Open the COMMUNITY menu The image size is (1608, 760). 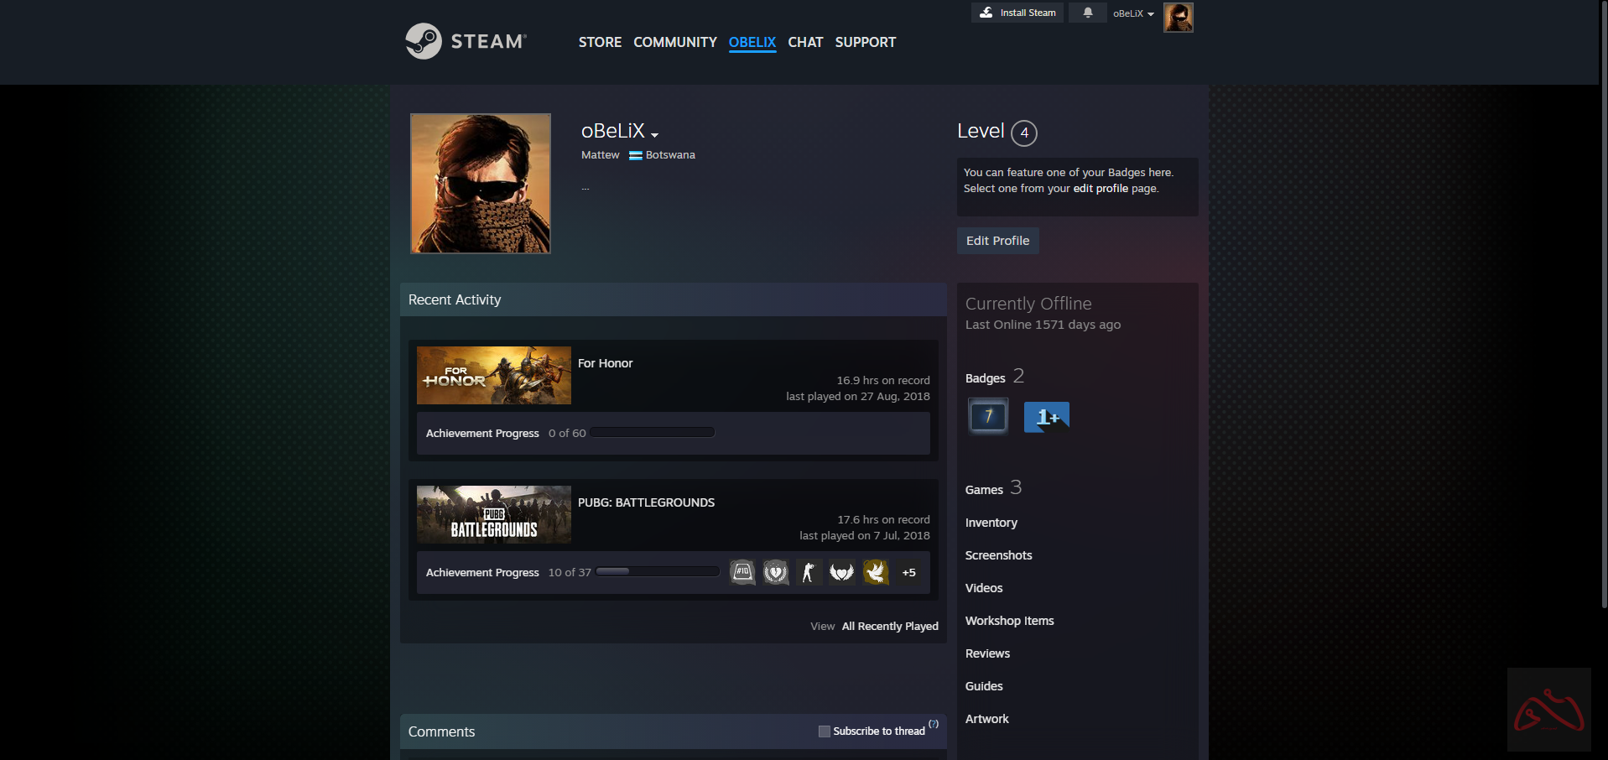pyautogui.click(x=674, y=42)
